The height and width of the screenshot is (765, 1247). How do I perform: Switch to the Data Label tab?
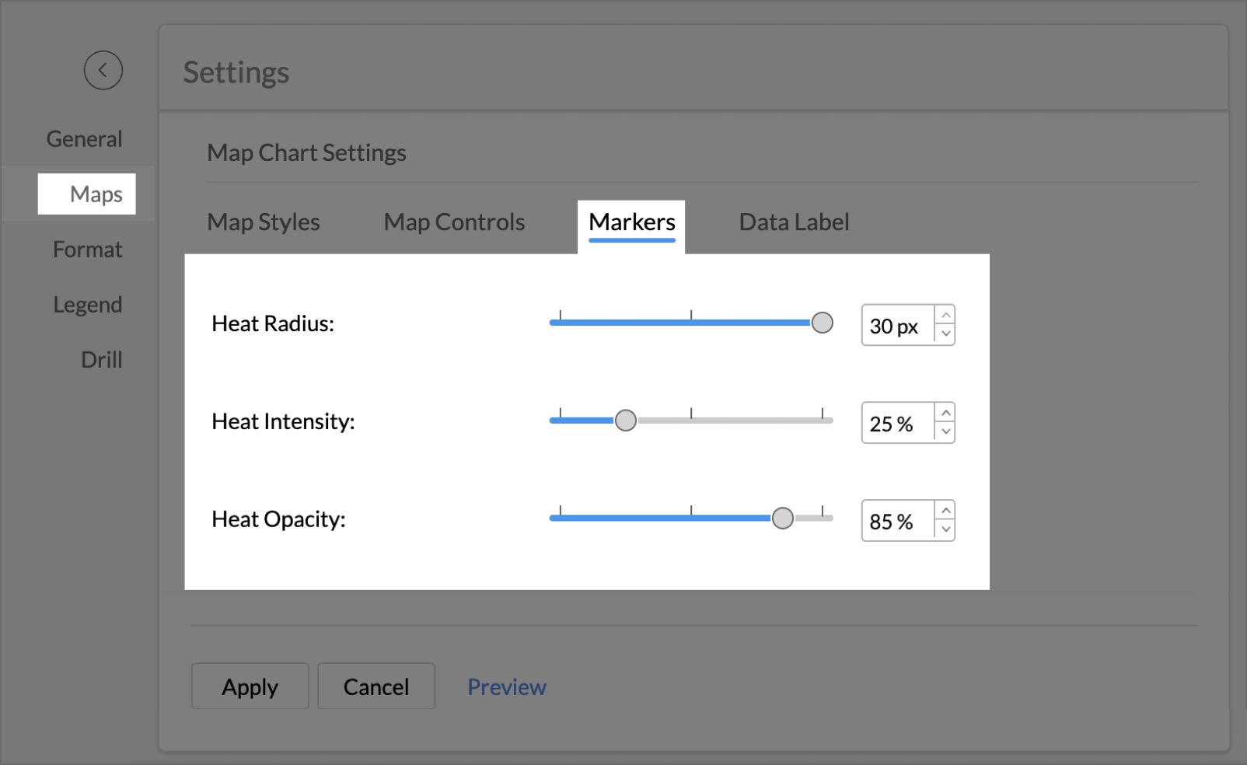point(793,222)
